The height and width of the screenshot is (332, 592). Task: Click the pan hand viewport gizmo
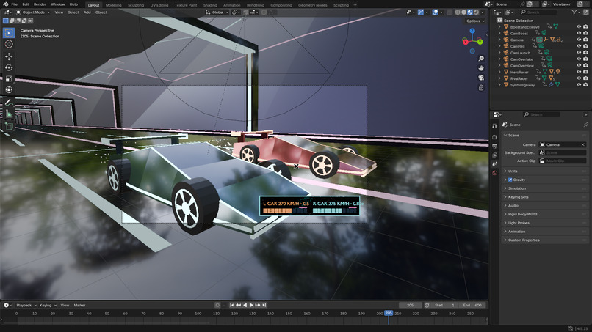tap(481, 68)
